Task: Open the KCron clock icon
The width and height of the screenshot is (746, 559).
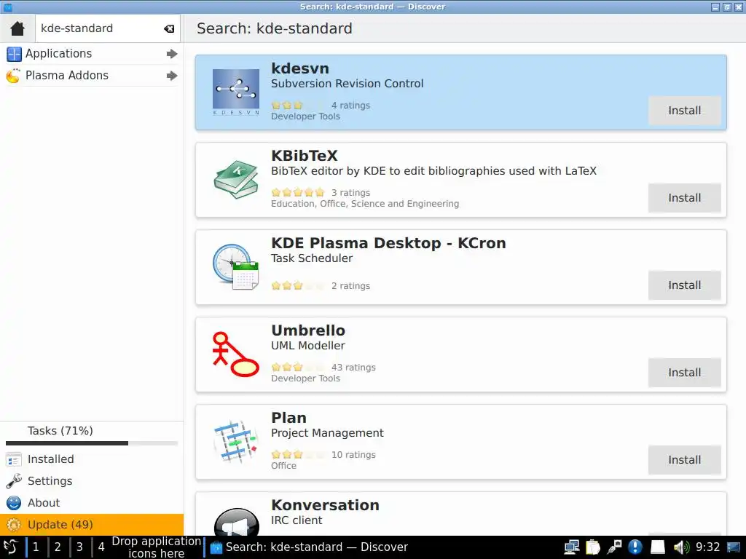Action: click(x=236, y=266)
